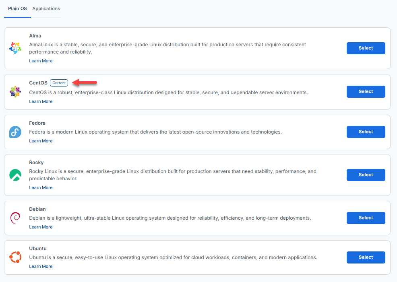Click the Ubuntu logo icon
Viewport: 397px width, 282px height.
pyautogui.click(x=15, y=257)
